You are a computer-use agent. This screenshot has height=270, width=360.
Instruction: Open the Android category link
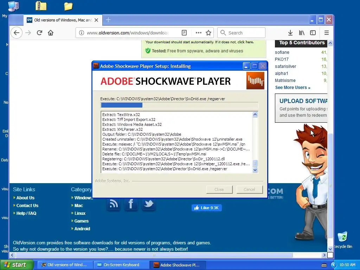(x=82, y=229)
